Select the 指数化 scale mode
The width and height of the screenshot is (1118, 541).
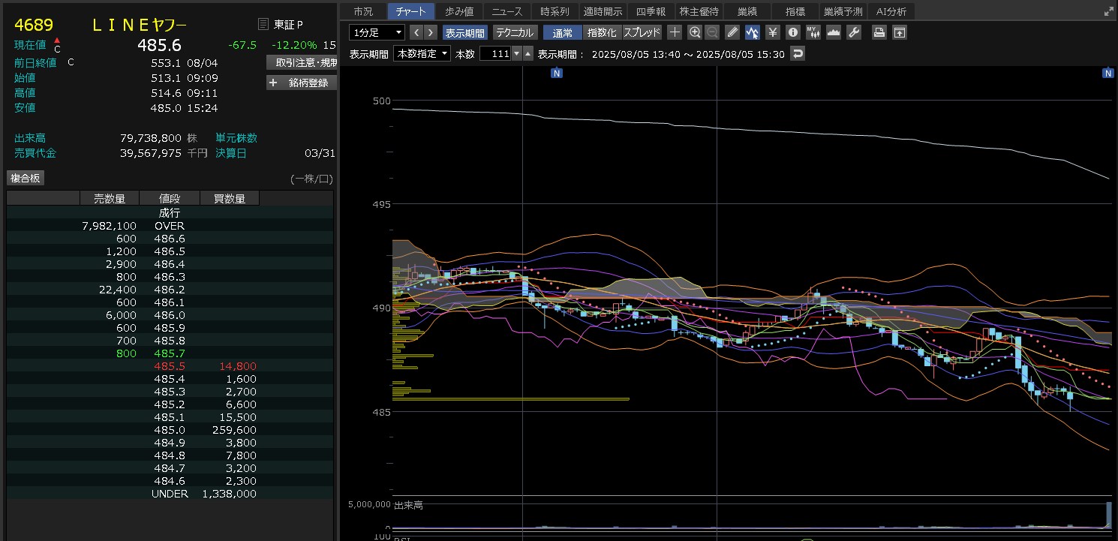602,32
